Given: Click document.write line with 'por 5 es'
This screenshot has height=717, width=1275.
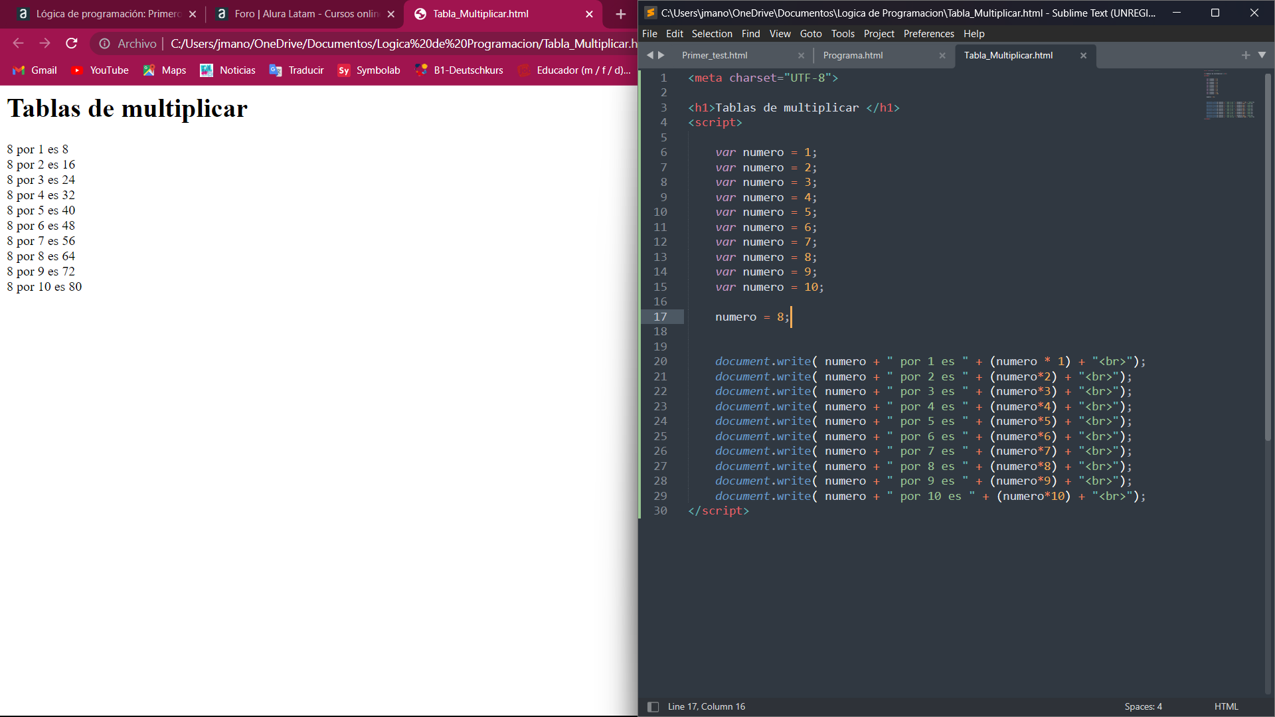Looking at the screenshot, I should (923, 422).
